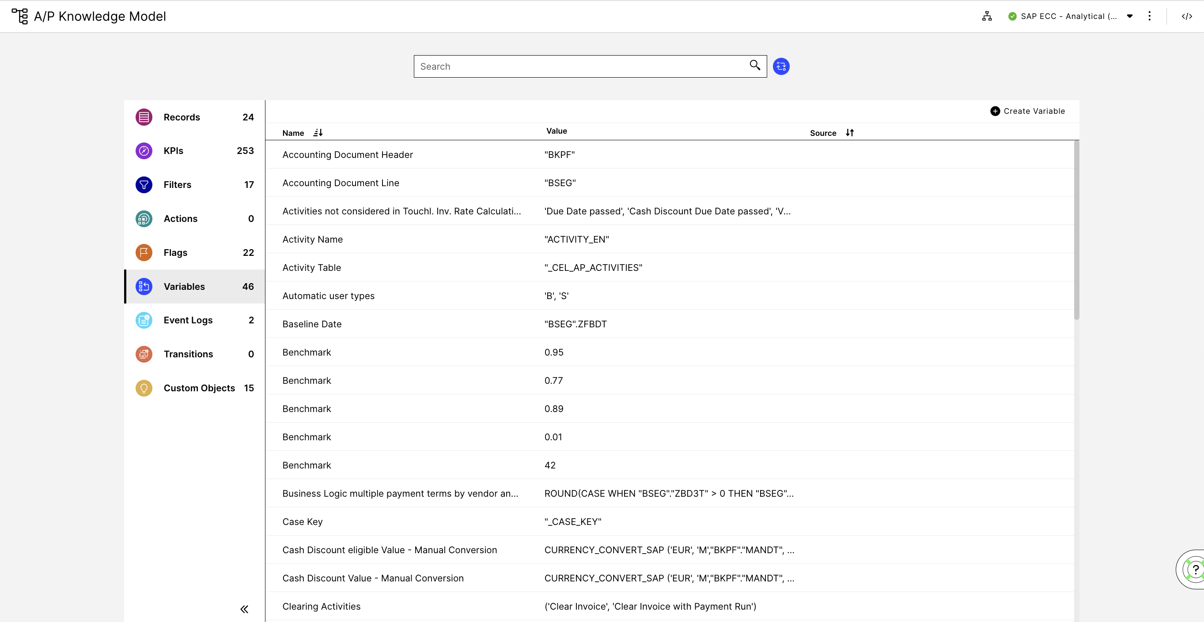Click the Actions icon in sidebar

click(144, 219)
